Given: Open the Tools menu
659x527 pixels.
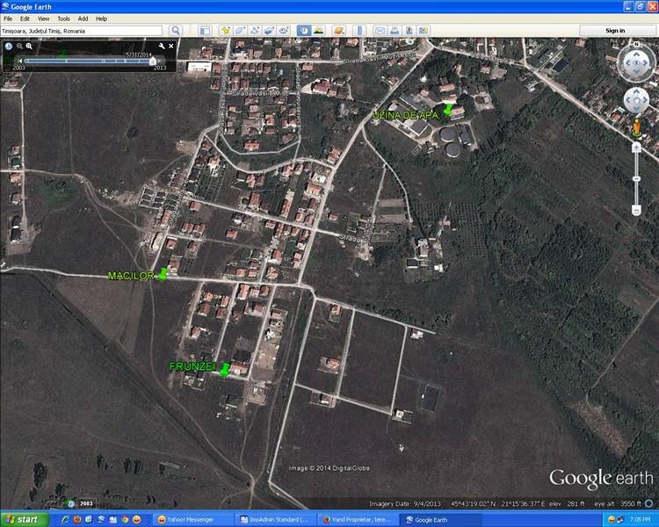Looking at the screenshot, I should click(x=63, y=18).
